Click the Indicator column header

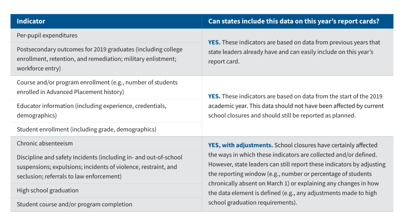tap(31, 21)
